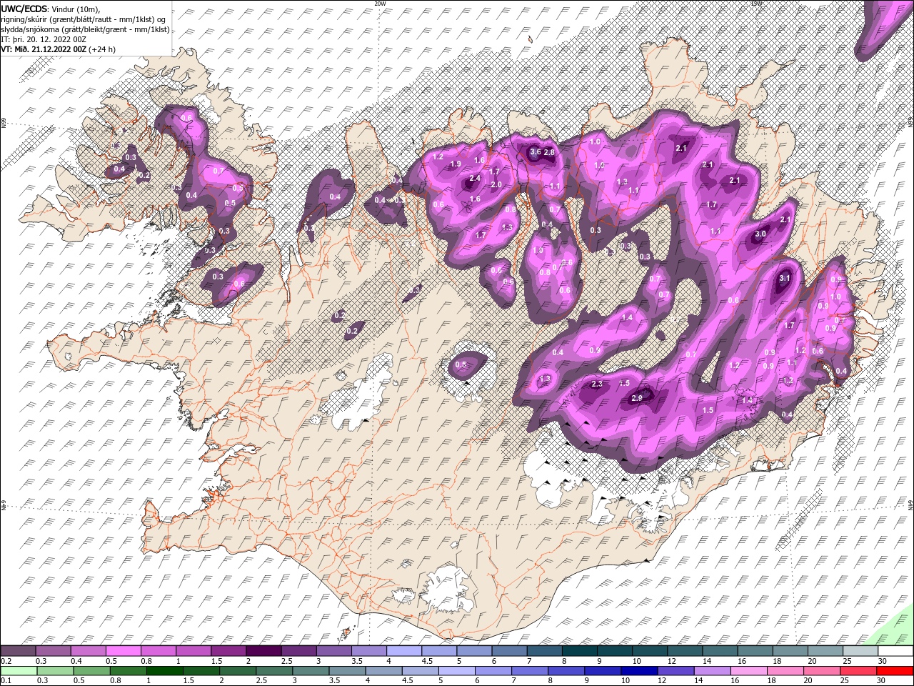Click the '20W' longitude label at top
This screenshot has height=686, width=914.
380,4
